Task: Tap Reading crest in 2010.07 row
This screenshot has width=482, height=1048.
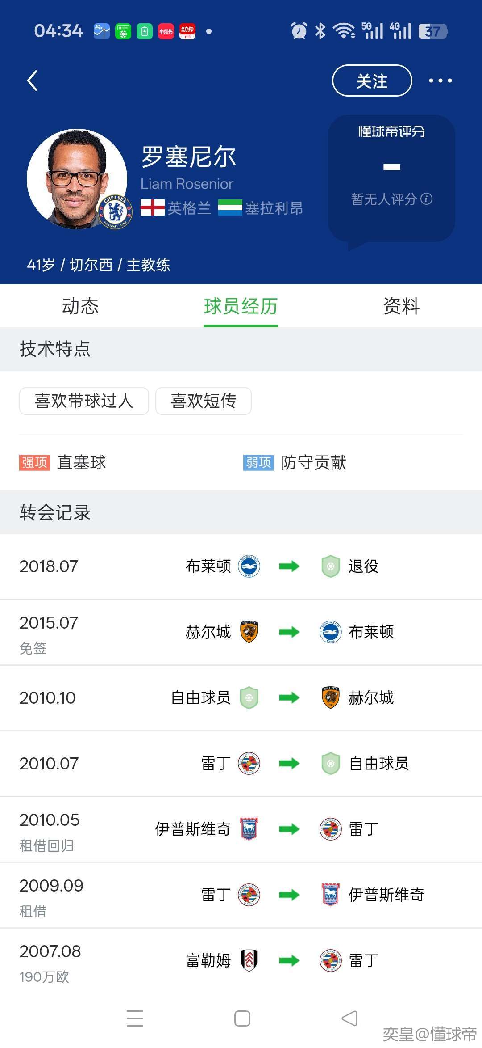Action: pos(249,764)
